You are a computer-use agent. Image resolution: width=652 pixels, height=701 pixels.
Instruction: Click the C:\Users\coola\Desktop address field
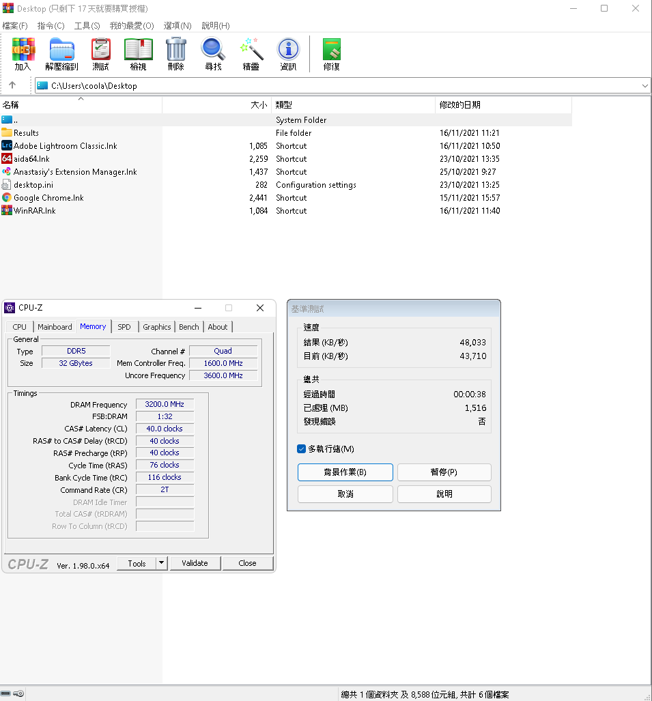[343, 85]
